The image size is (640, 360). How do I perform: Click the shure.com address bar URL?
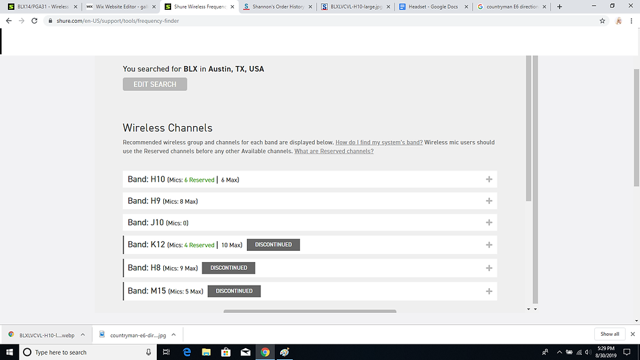(118, 21)
